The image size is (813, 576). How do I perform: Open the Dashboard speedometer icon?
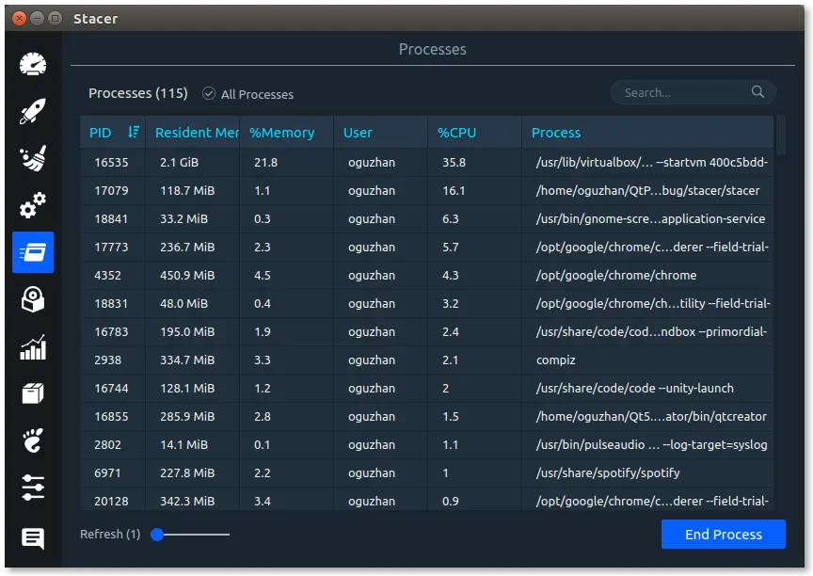[33, 64]
